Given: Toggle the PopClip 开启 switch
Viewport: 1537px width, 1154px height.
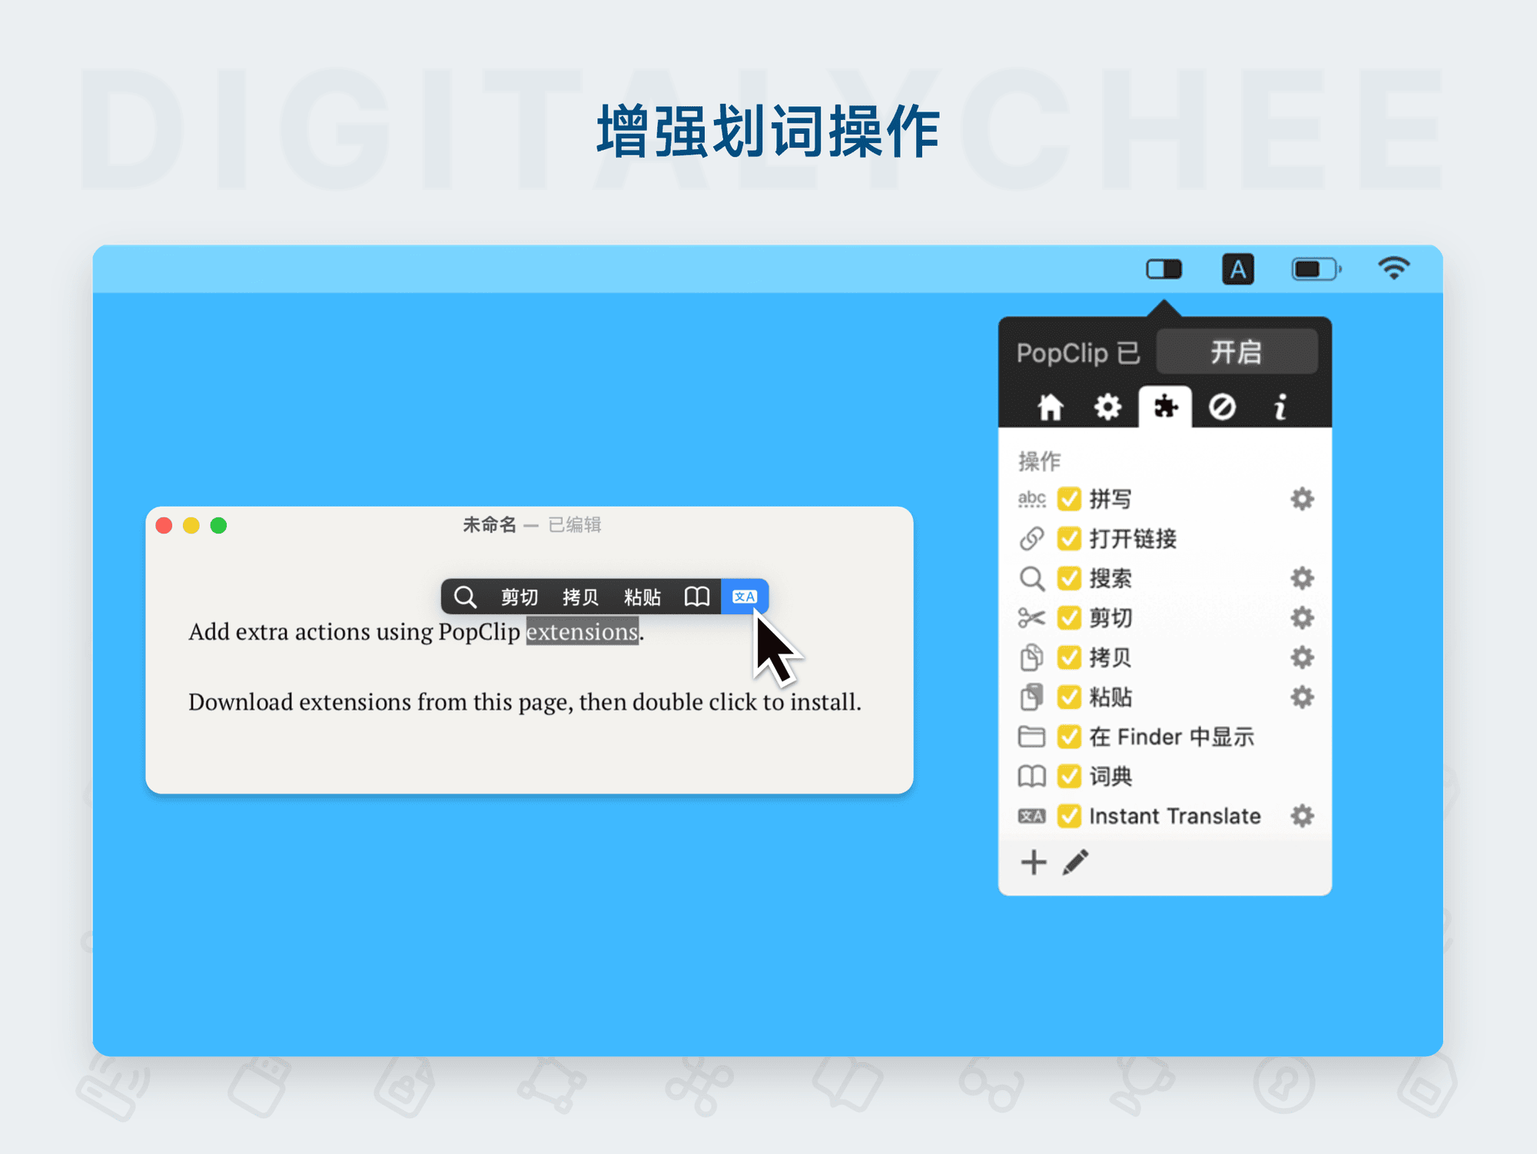Looking at the screenshot, I should 1237,352.
